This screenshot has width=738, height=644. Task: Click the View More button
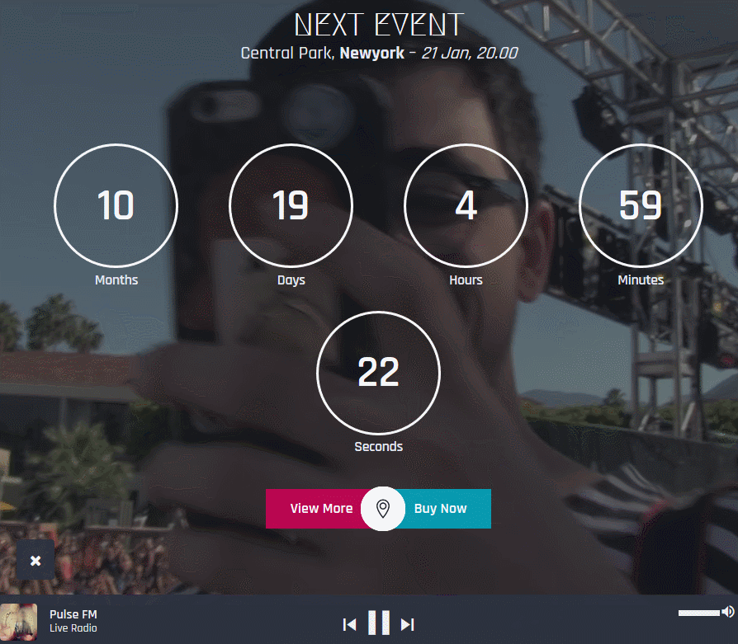[321, 509]
